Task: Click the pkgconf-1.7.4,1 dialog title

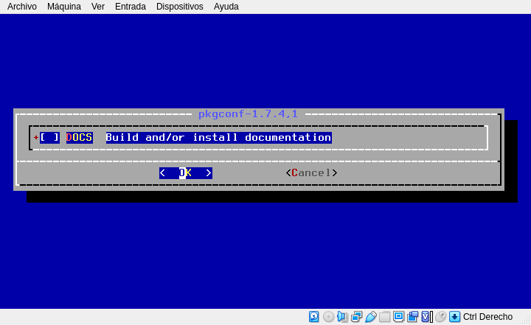Action: pyautogui.click(x=249, y=114)
